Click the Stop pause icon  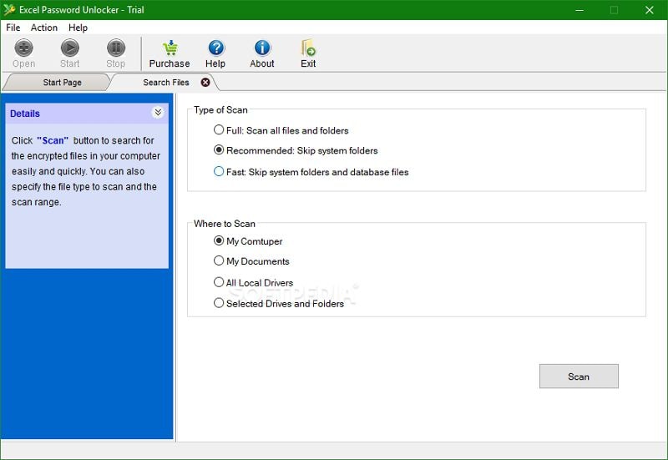(x=116, y=48)
